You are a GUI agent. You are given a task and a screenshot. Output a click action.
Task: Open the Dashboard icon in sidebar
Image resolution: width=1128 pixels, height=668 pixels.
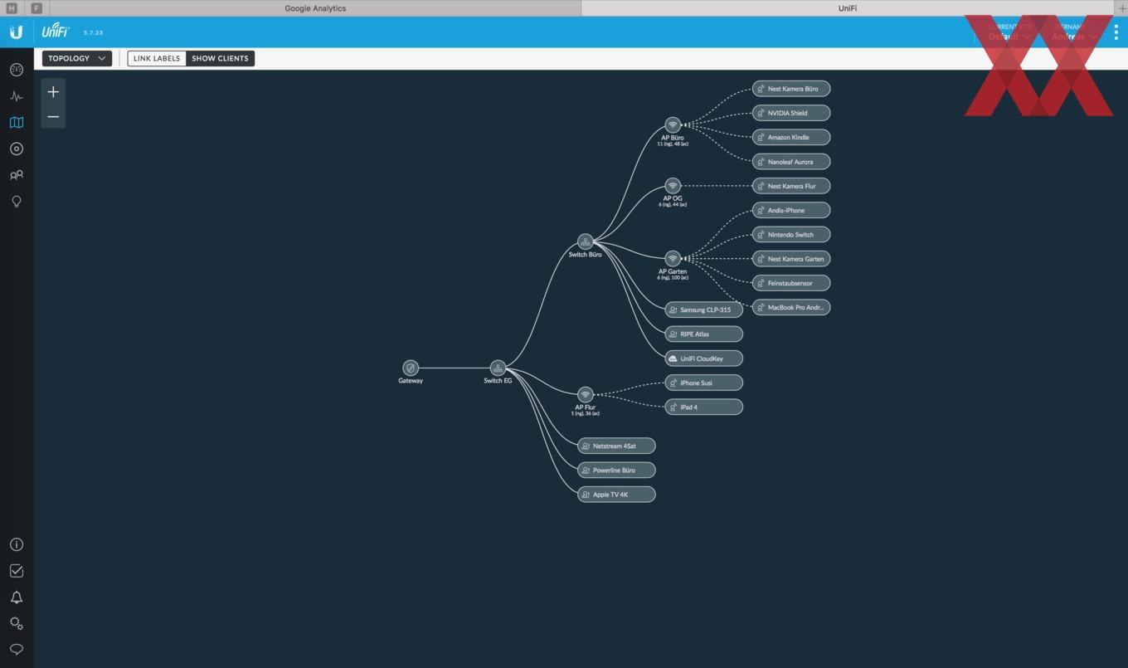point(16,70)
